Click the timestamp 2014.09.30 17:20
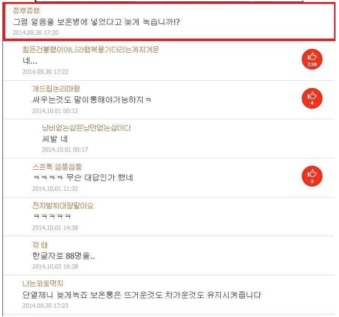This screenshot has width=339, height=317. (x=36, y=33)
